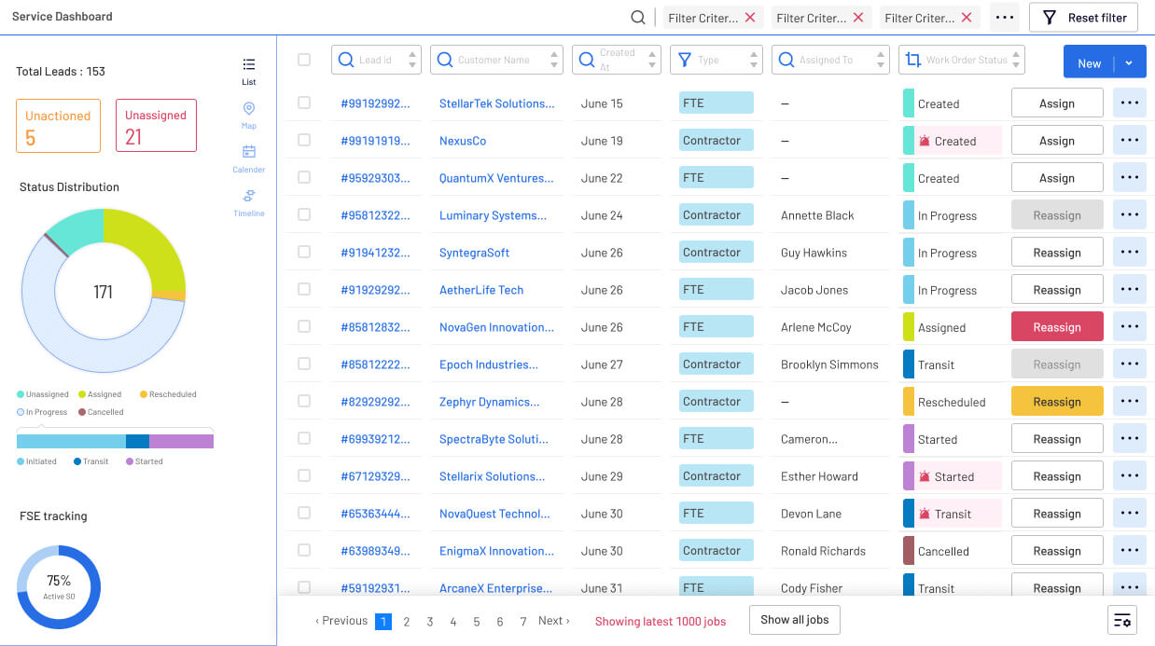Image resolution: width=1155 pixels, height=646 pixels.
Task: Open the table settings icon button
Action: pos(1122,620)
